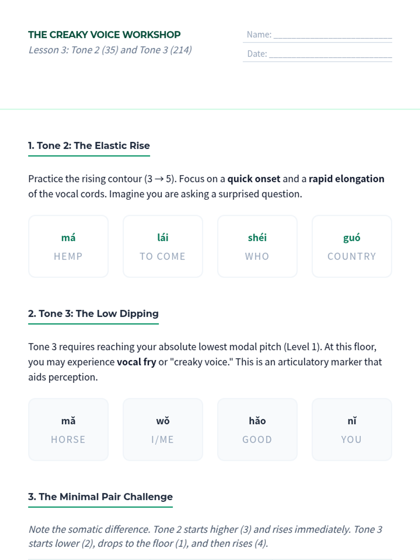This screenshot has width=420, height=560.
Task: Select the lái TO COME card
Action: [x=163, y=246]
